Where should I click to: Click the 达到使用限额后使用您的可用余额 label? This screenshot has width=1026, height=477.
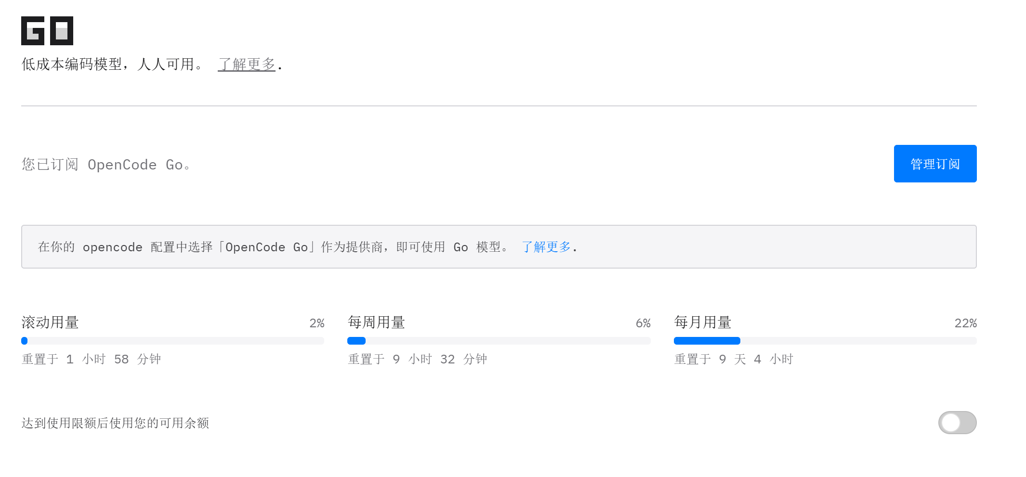tap(115, 423)
